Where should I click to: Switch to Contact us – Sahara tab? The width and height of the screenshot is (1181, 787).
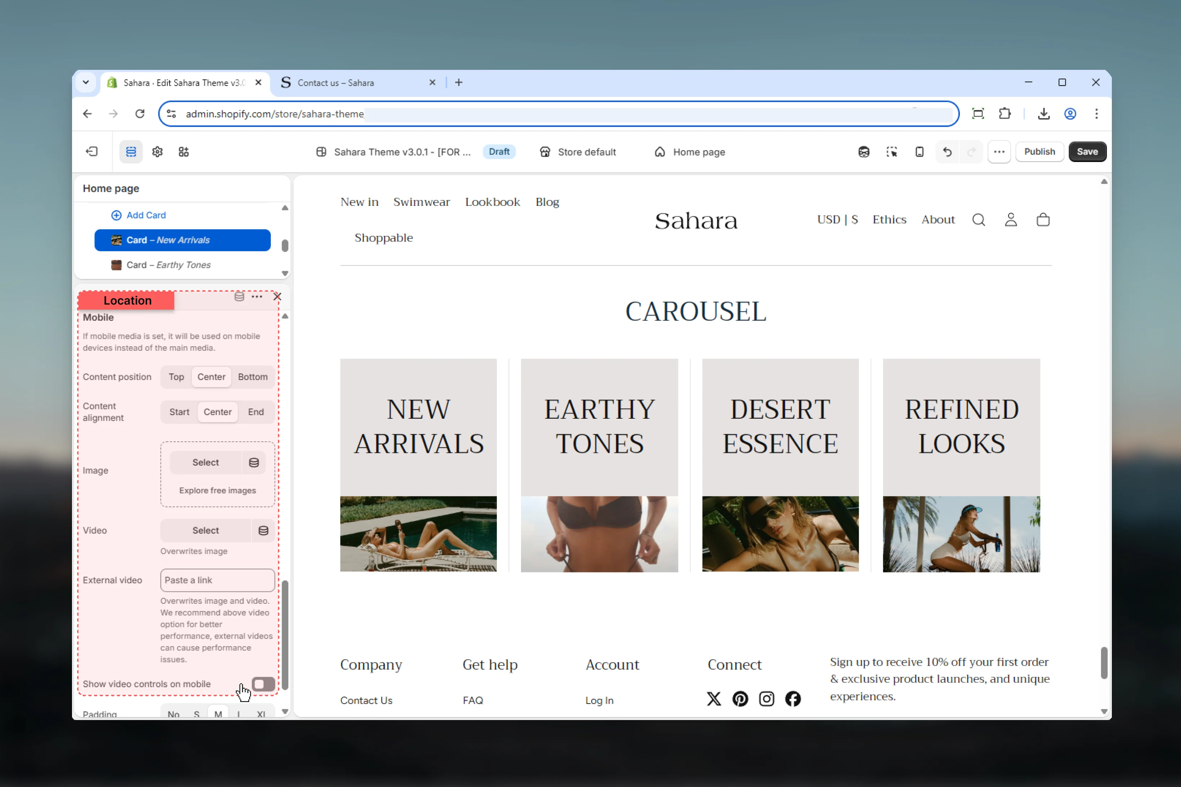[358, 83]
